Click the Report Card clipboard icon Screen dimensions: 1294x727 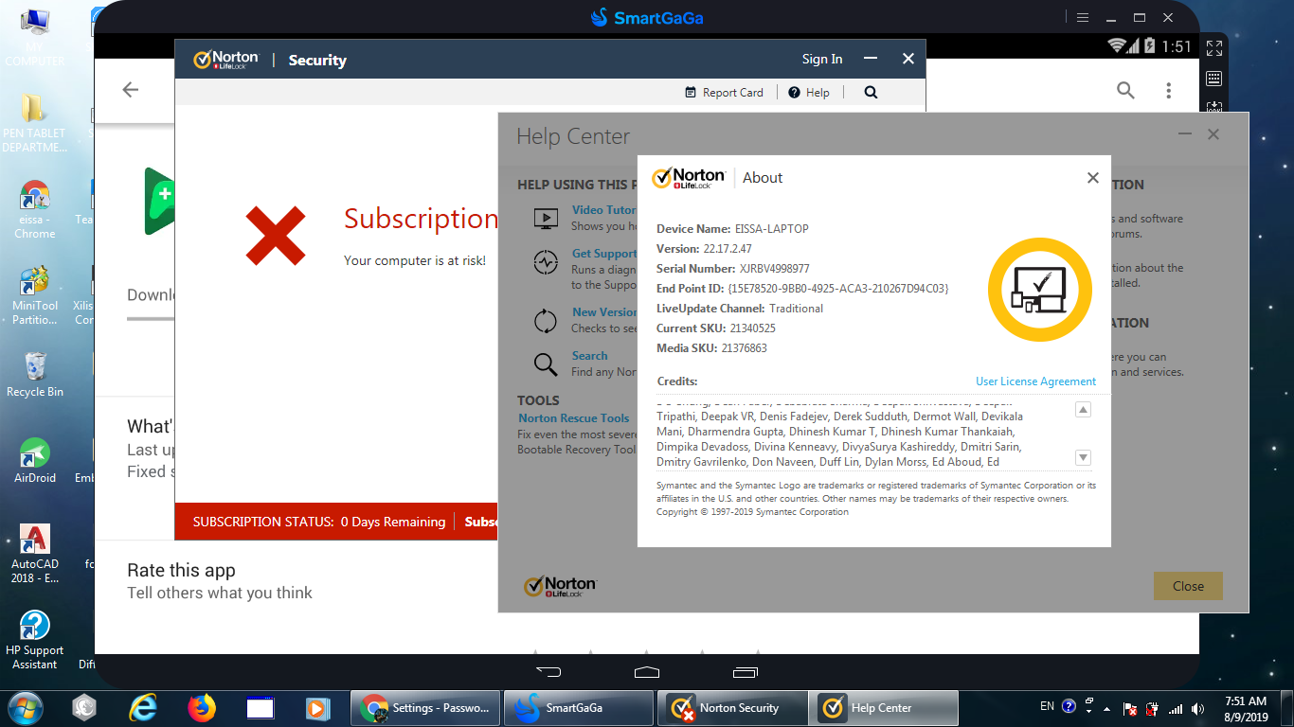tap(691, 92)
